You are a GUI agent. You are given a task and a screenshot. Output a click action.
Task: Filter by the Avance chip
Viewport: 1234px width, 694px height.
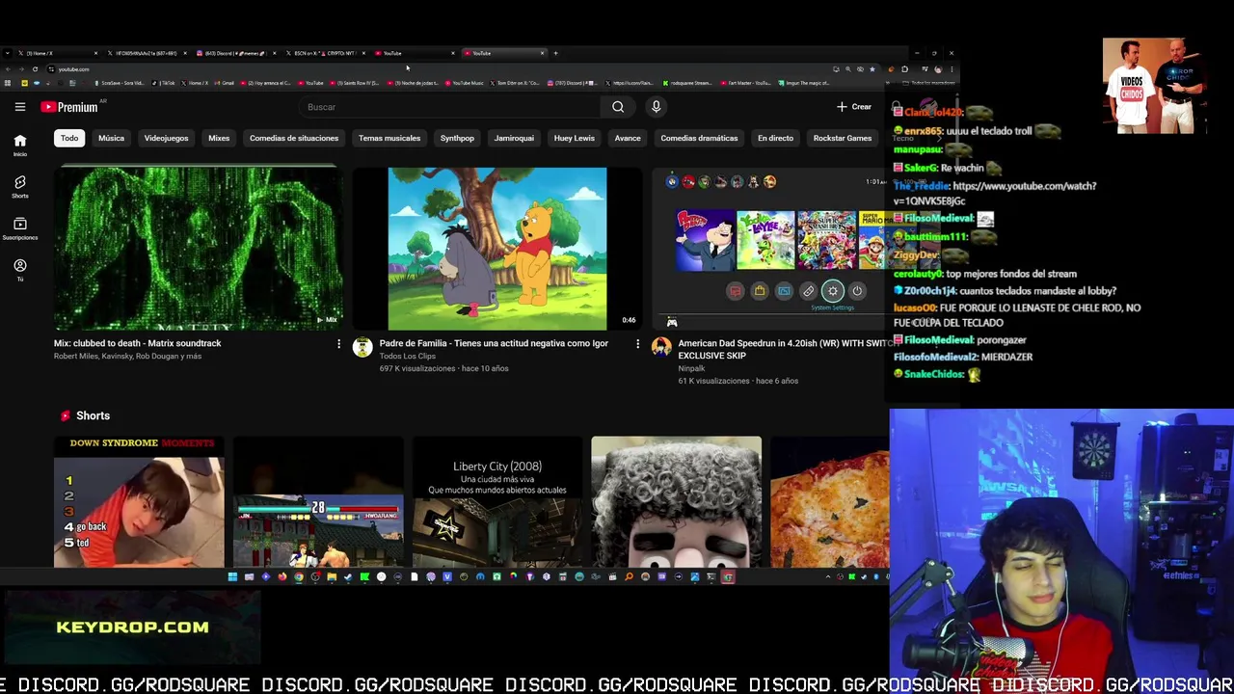tap(628, 138)
